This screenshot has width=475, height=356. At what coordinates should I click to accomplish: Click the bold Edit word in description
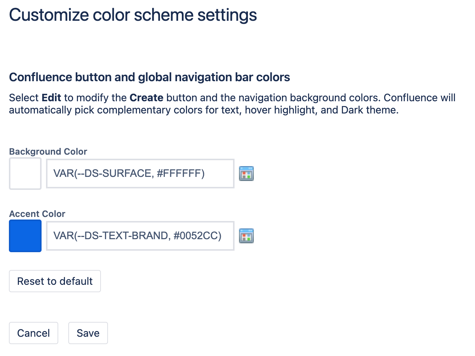[x=51, y=98]
